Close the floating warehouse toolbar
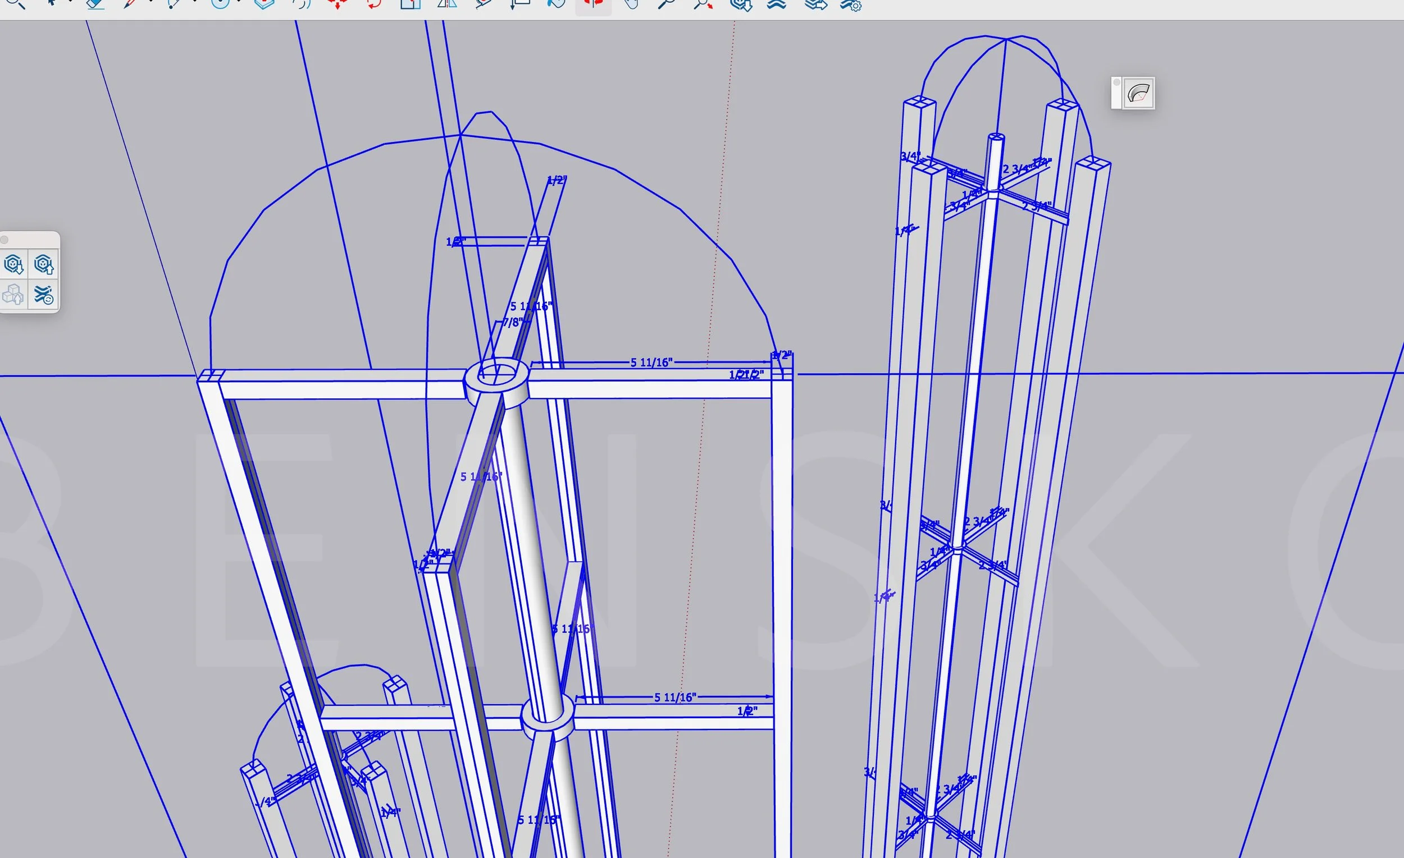The width and height of the screenshot is (1404, 858). (x=4, y=239)
